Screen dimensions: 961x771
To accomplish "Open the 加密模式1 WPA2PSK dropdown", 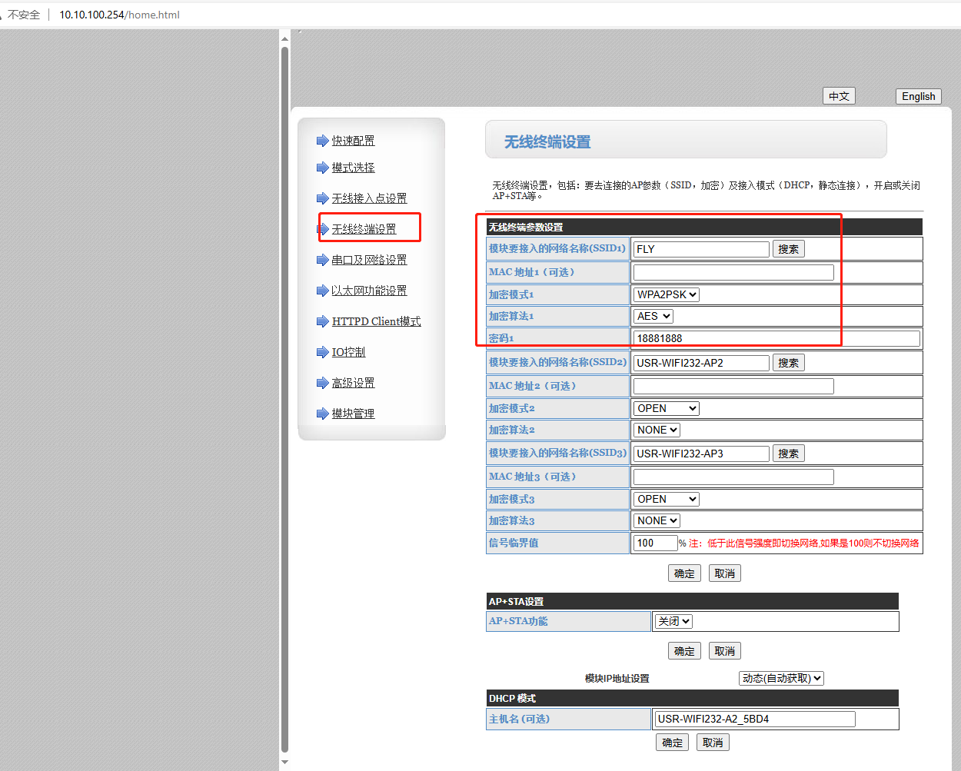I will (666, 294).
